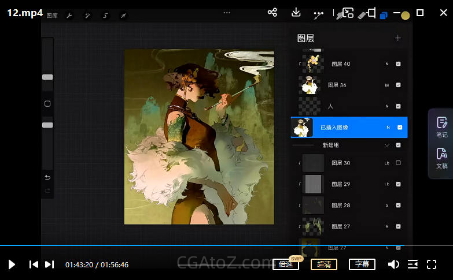This screenshot has height=280, width=453.
Task: Open the 文稿 transcript panel
Action: click(441, 158)
